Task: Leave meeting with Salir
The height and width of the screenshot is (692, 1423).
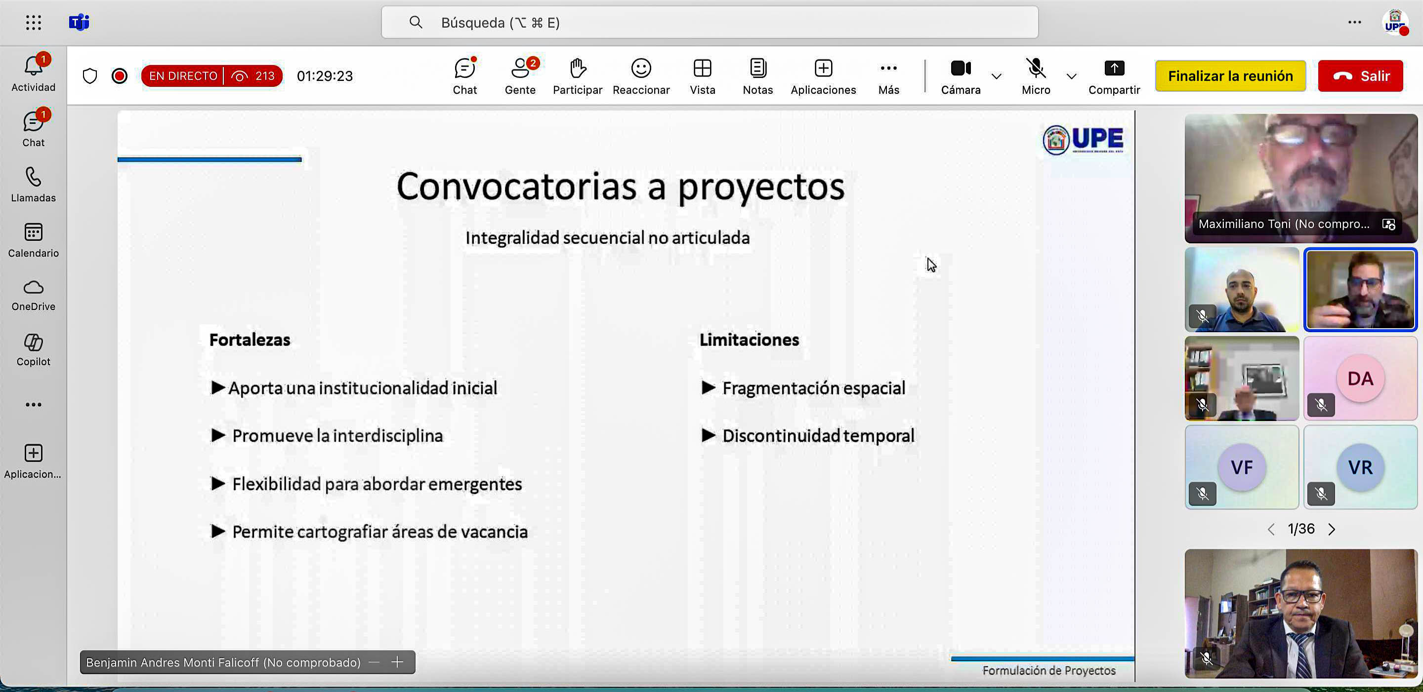Action: click(x=1360, y=76)
